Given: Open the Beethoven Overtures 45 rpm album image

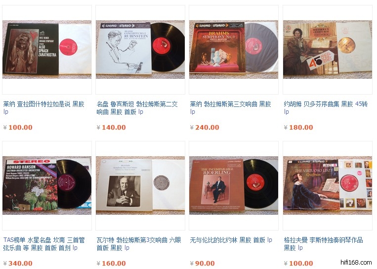Looking at the screenshot, I should click(x=328, y=49).
